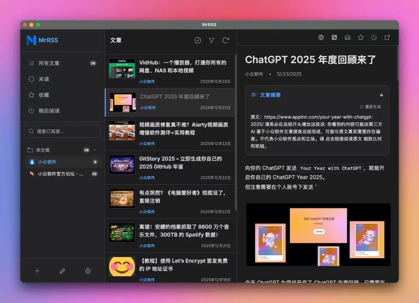419x303 pixels.
Task: Open the GitStory 2025 article
Action: (x=170, y=168)
